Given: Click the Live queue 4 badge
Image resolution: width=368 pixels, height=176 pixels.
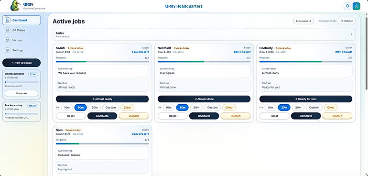Looking at the screenshot, I should (x=303, y=21).
